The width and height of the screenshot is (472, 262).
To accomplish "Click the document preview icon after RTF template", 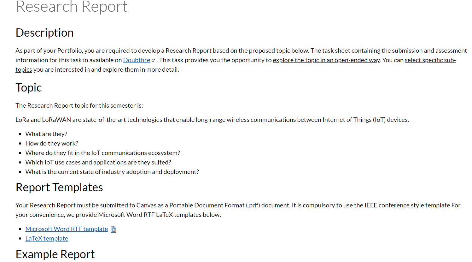I will point(114,229).
